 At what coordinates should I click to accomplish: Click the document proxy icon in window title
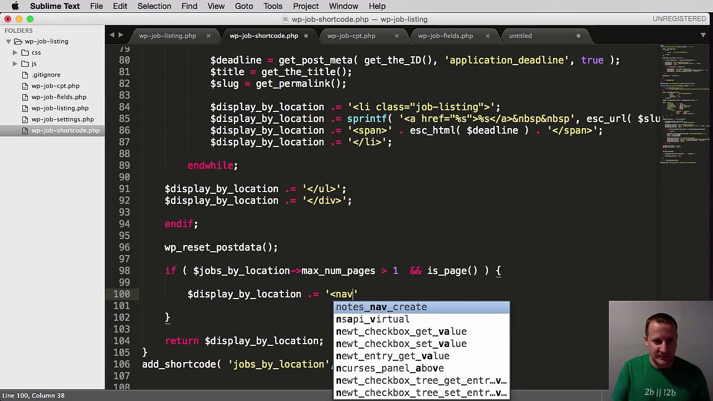(286, 19)
